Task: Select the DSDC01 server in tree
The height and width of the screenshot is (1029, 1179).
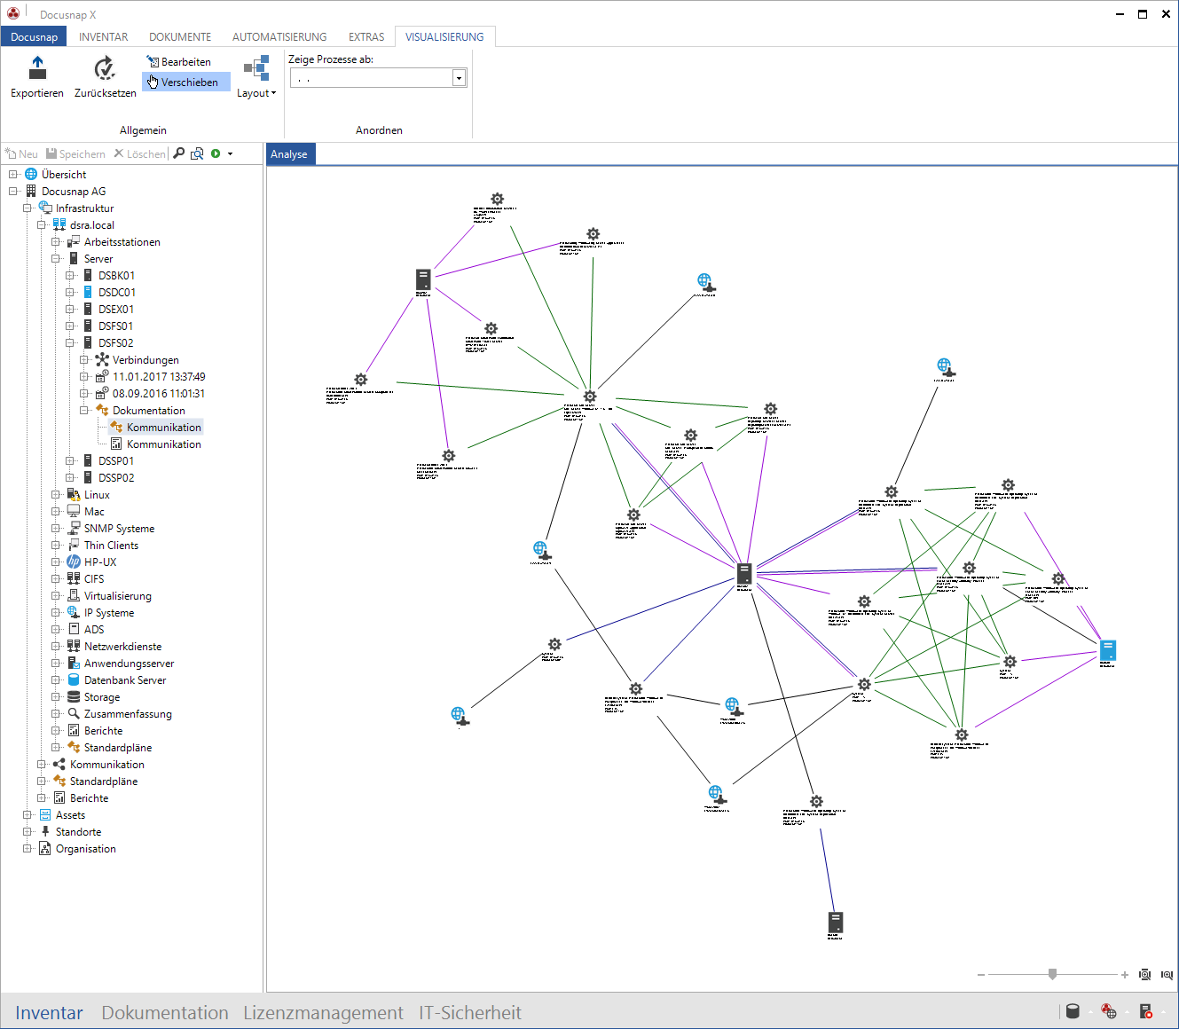Action: point(117,293)
